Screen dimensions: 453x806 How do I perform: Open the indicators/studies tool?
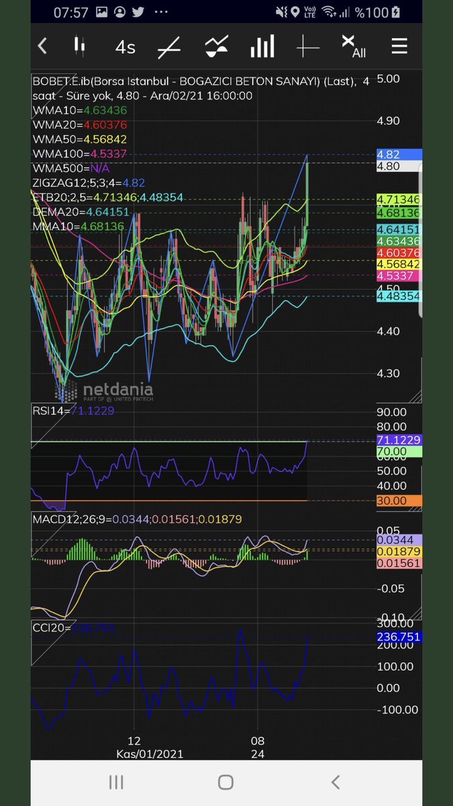215,47
